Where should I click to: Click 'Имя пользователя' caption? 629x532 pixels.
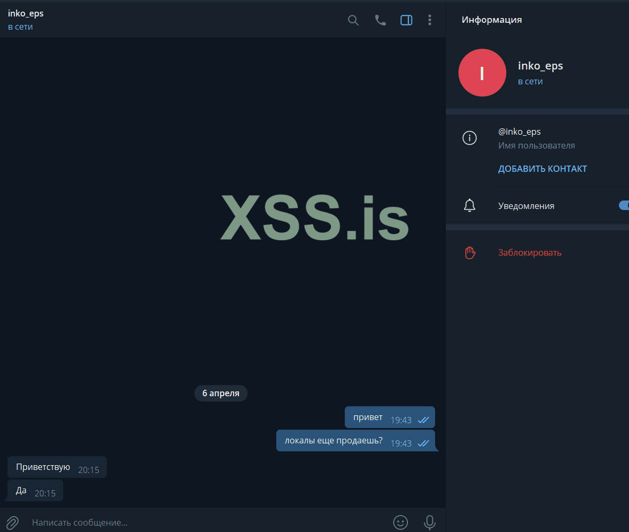537,146
